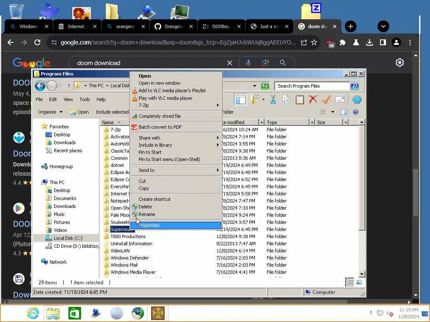
Task: Toggle the navigation pane toolbar icon
Action: click(241, 100)
